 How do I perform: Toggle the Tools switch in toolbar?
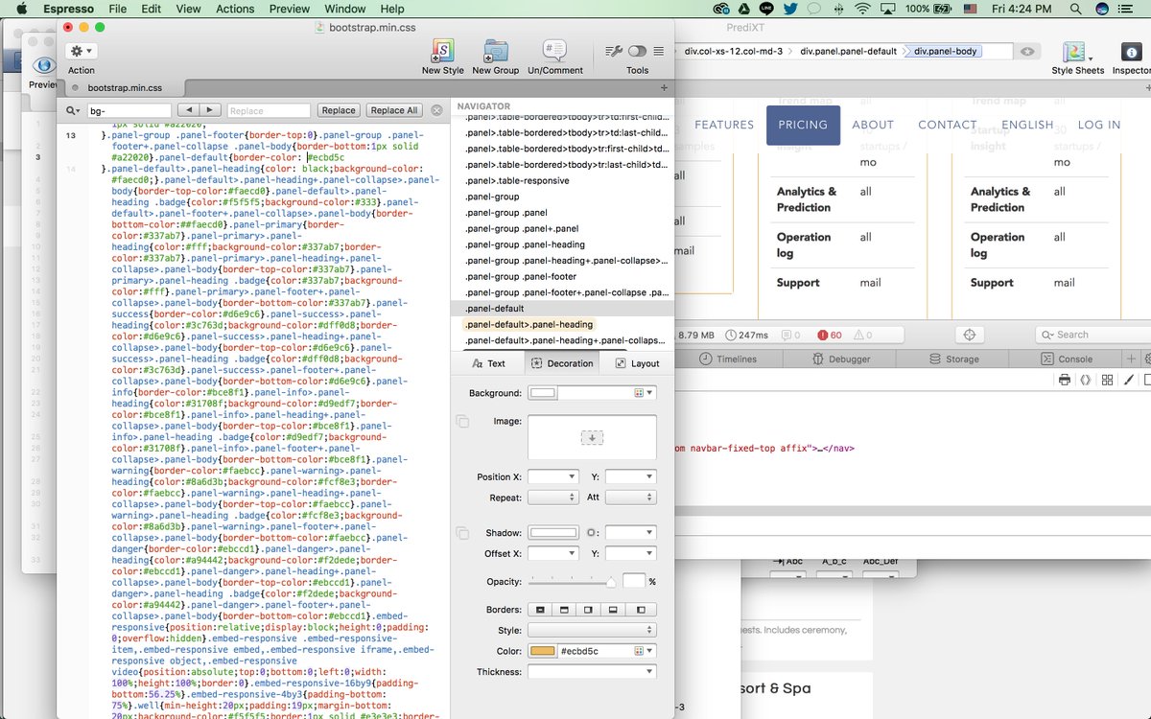637,51
